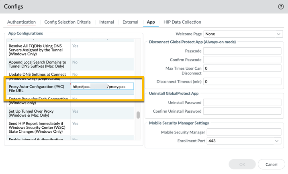Click the Passcode input field
Screen dimensions: 288x174
pos(242,51)
